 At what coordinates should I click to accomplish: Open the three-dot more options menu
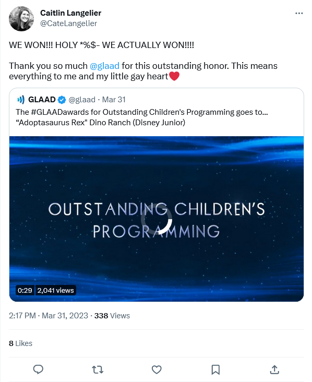pos(299,13)
